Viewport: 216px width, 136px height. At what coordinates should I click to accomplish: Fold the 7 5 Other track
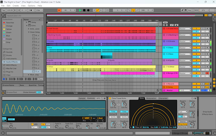click(164, 67)
